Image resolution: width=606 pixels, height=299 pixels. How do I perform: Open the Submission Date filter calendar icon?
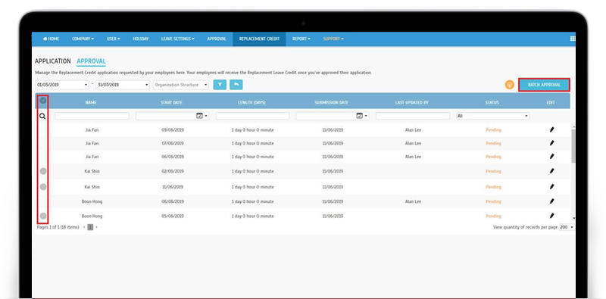click(x=359, y=116)
